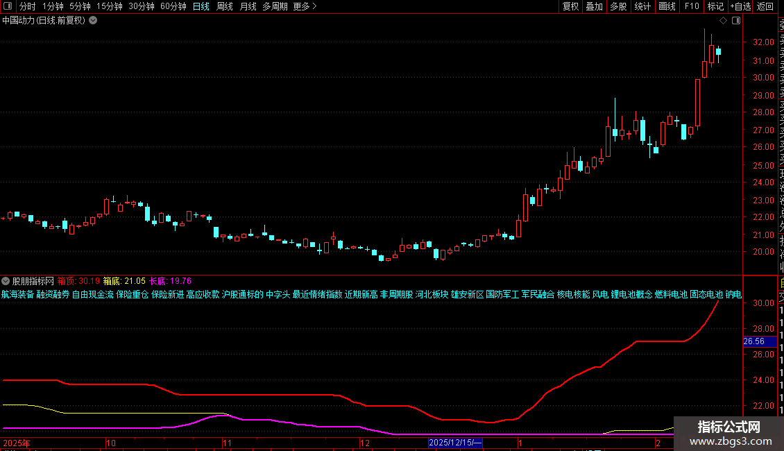This screenshot has width=784, height=451.
Task: Click the 复权 adjustment button
Action: click(x=570, y=6)
